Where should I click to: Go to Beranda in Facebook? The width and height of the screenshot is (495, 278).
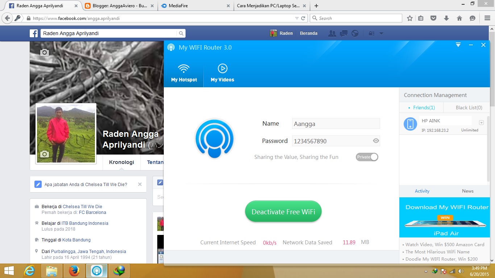(309, 33)
